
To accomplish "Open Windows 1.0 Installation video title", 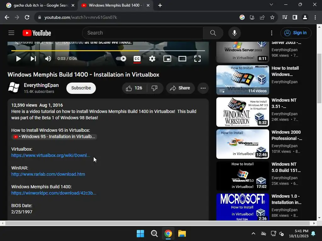I will pos(286,199).
